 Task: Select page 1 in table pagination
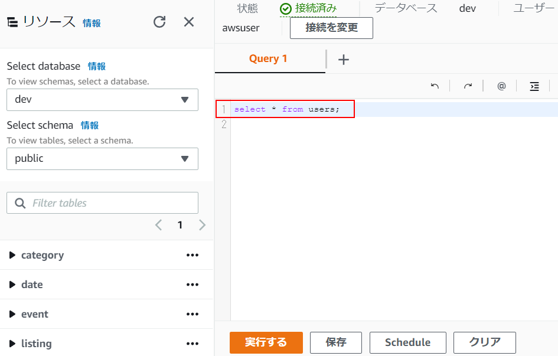[180, 225]
